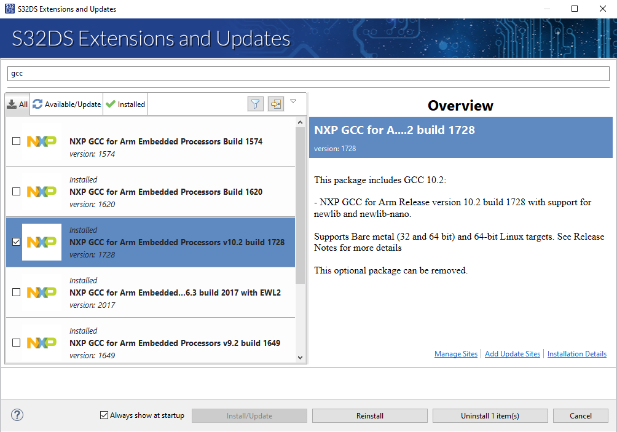Switch to the Installed tab
Screen dimensions: 617x432
tap(125, 104)
